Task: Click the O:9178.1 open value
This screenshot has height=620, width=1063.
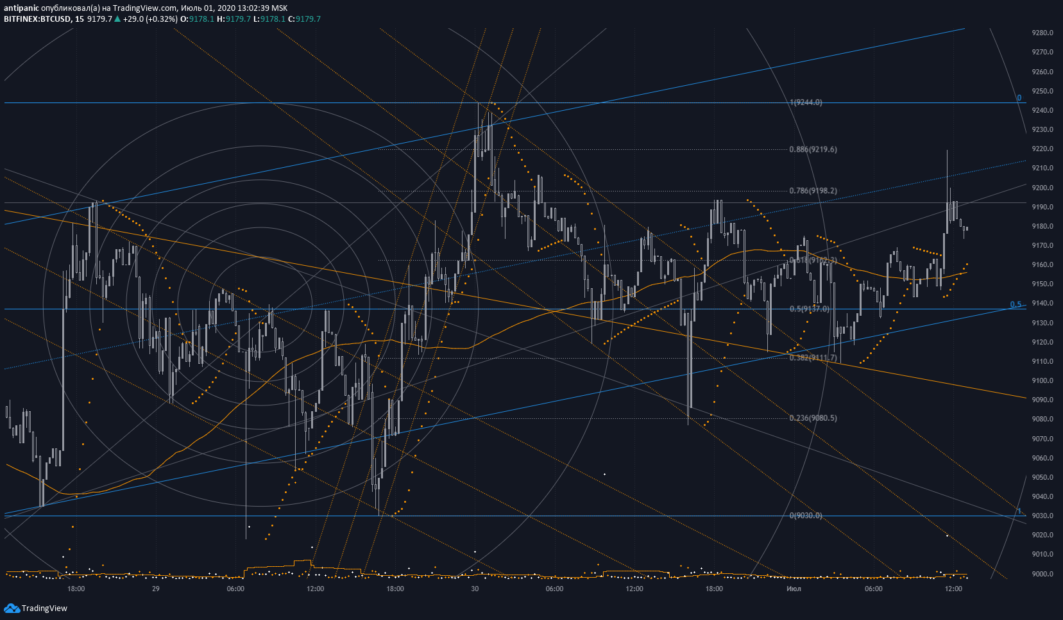Action: coord(197,19)
